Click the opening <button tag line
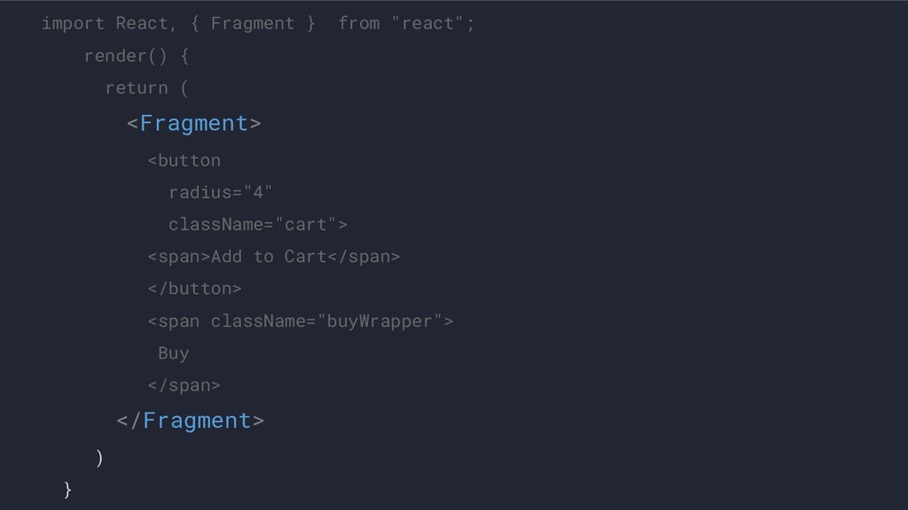Image resolution: width=908 pixels, height=510 pixels. (184, 160)
